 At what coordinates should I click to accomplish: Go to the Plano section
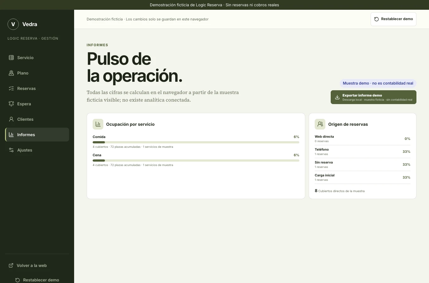coord(37,73)
